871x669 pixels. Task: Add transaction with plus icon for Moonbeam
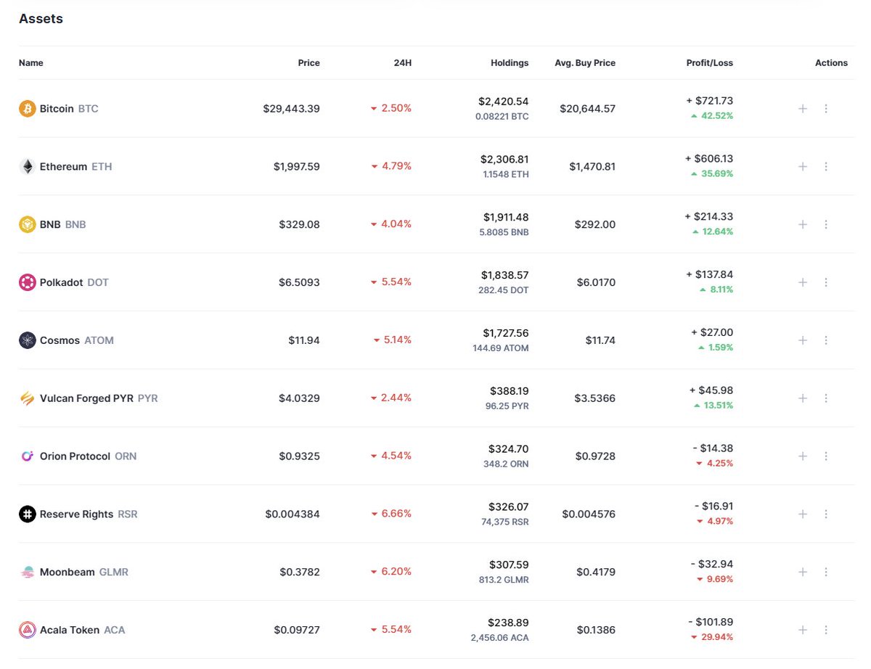click(x=803, y=572)
